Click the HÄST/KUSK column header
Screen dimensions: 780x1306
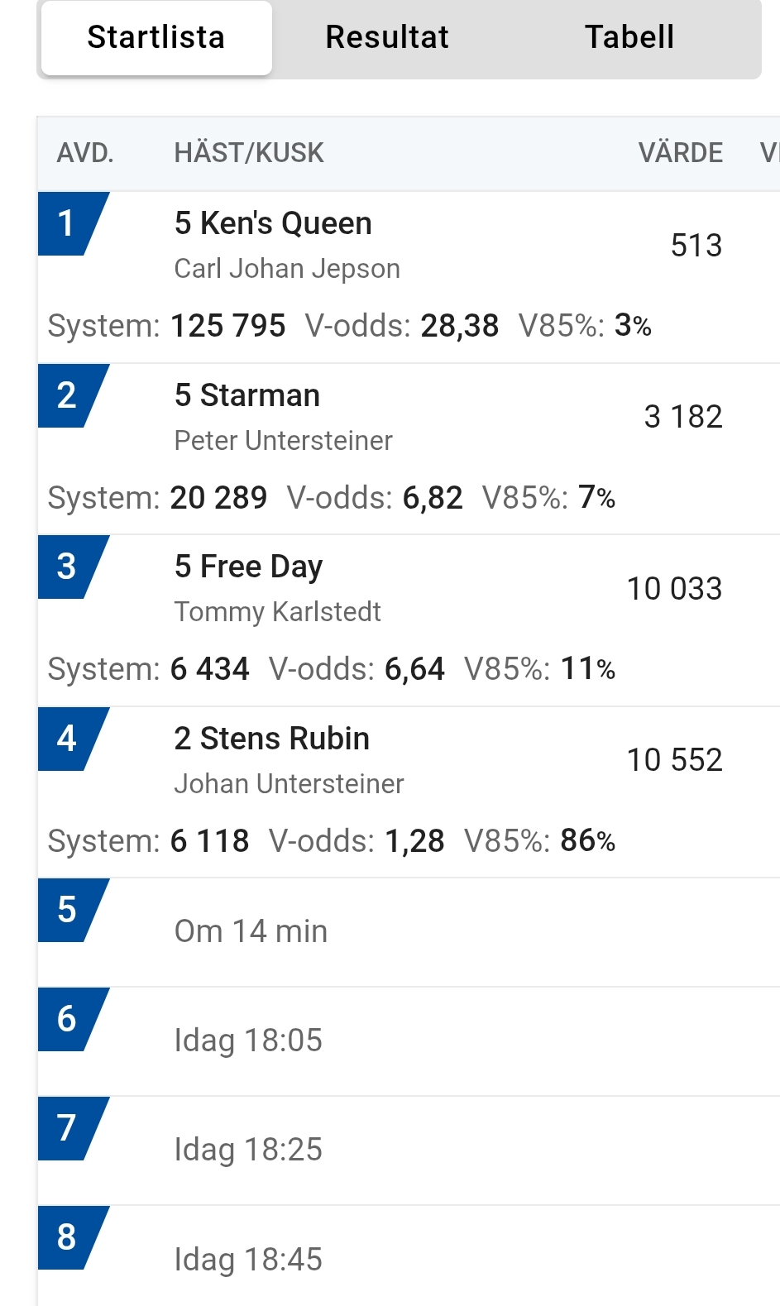tap(248, 153)
